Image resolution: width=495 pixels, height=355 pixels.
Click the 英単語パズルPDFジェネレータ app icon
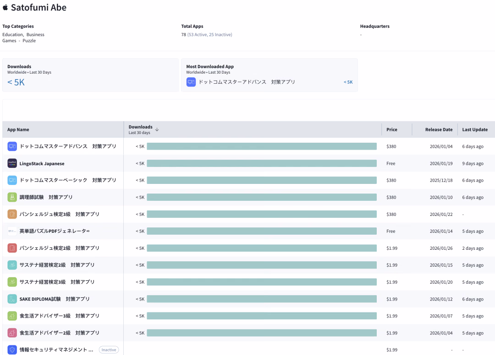point(12,231)
